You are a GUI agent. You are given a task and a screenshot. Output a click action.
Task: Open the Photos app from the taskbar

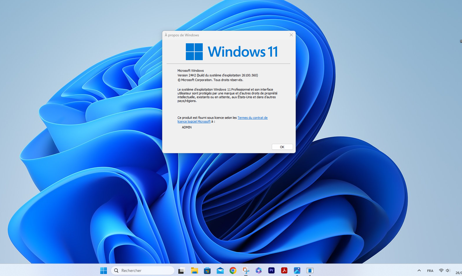coord(297,270)
